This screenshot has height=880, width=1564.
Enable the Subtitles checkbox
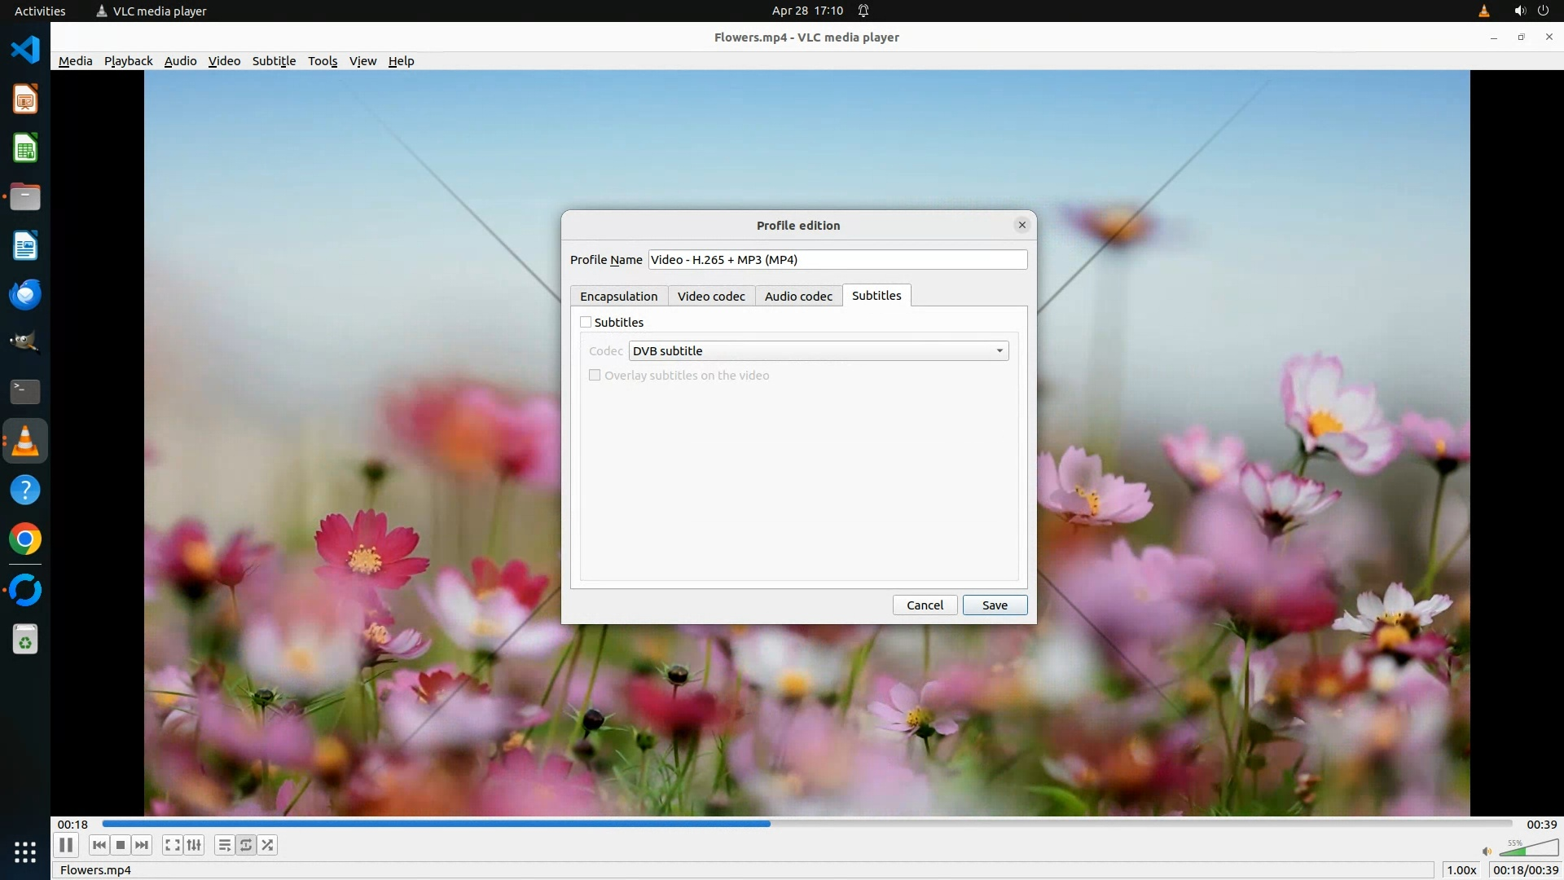[586, 322]
